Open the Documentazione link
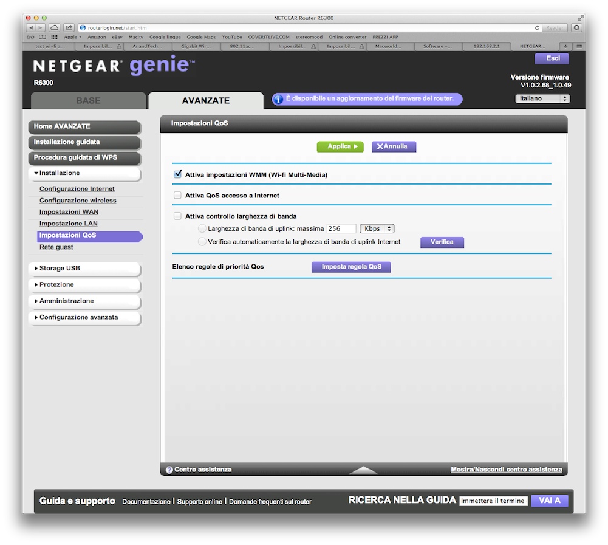The image size is (608, 545). coord(146,501)
